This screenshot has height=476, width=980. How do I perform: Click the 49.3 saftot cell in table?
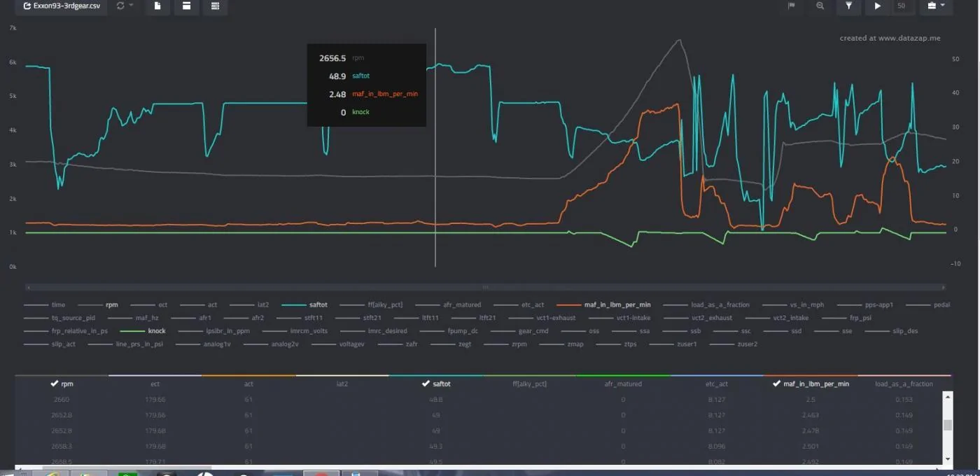pyautogui.click(x=436, y=446)
